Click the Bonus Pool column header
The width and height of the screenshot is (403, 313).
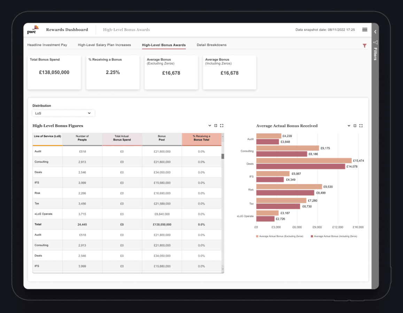(162, 138)
